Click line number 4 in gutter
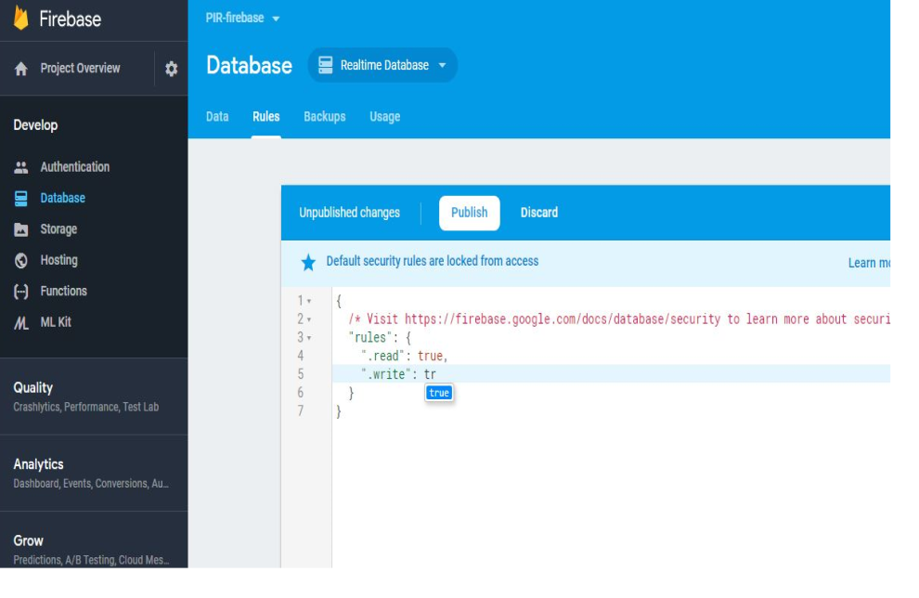Screen dimensions: 919x598 (x=301, y=356)
